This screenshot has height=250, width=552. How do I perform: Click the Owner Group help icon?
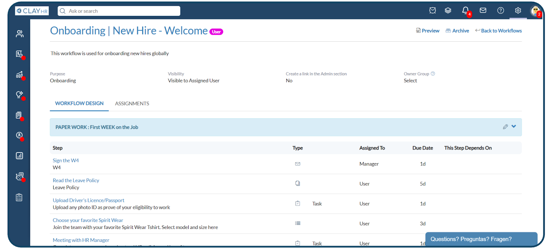(x=433, y=73)
